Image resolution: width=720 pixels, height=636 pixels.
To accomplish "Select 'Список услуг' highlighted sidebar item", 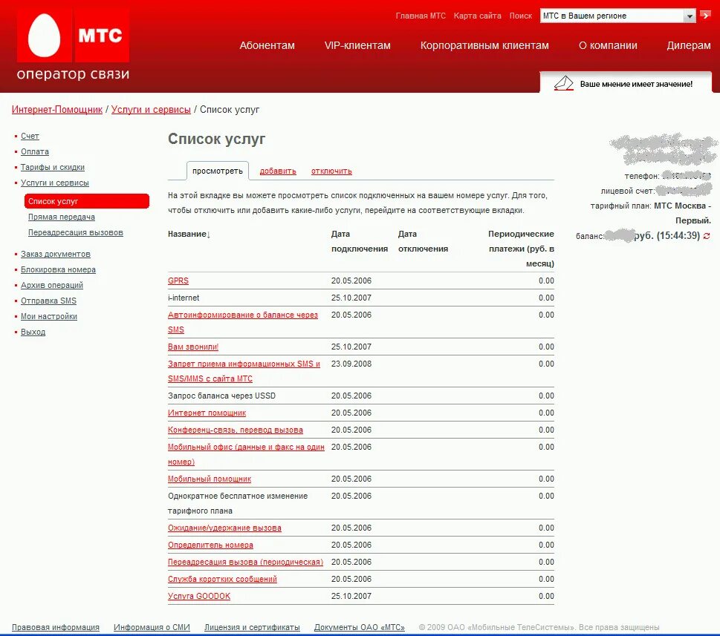I will coord(87,201).
